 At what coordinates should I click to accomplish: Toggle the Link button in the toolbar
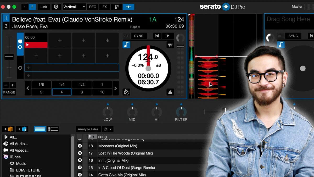(44, 7)
